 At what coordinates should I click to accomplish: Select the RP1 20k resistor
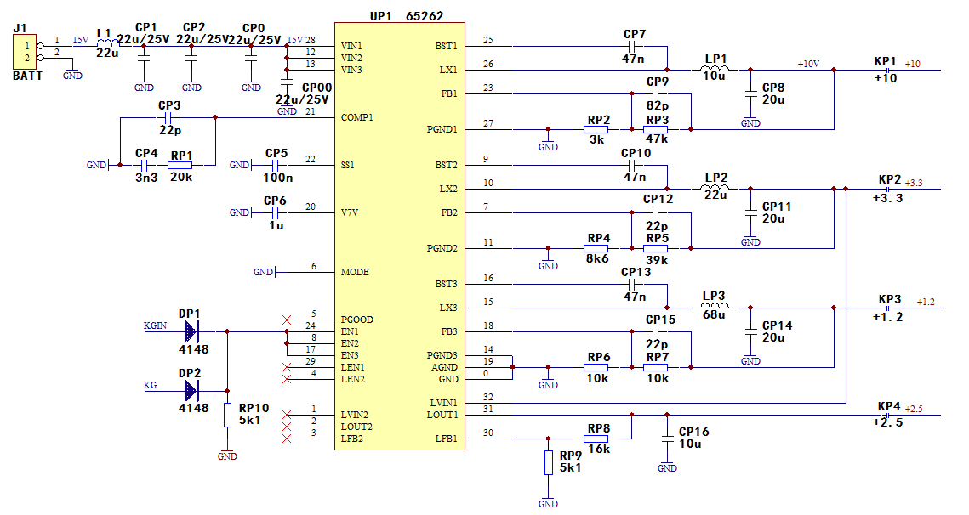click(180, 165)
